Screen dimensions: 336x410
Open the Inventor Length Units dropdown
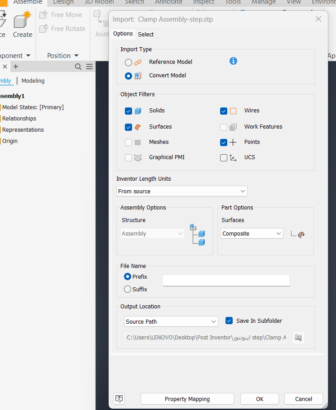click(182, 192)
